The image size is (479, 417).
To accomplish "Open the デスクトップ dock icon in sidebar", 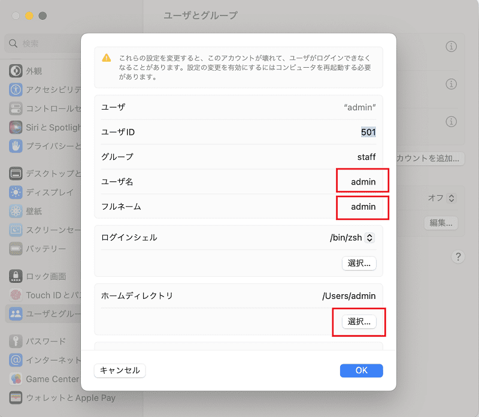I will [16, 173].
